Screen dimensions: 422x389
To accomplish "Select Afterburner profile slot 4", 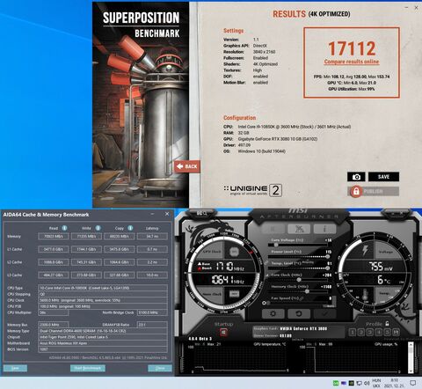I will coord(378,332).
